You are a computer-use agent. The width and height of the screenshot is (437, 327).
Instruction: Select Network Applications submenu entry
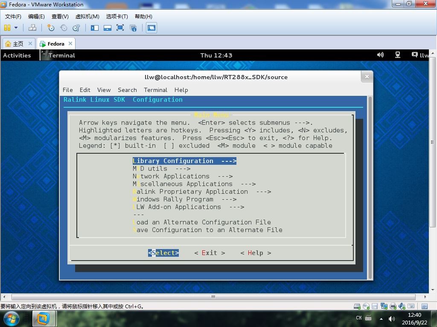[x=183, y=176]
